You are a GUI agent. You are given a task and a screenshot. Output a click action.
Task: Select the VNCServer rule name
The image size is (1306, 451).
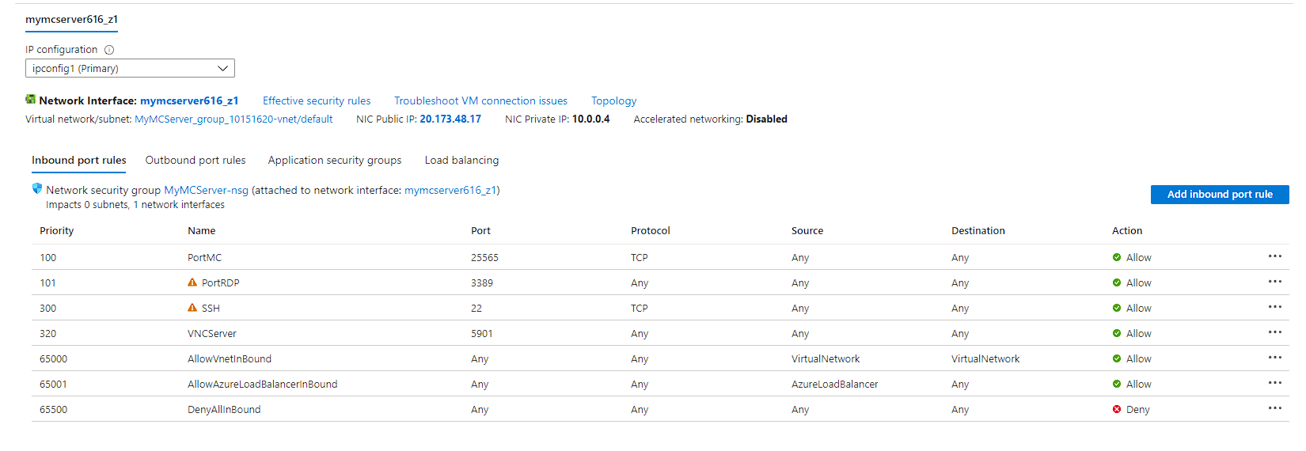tap(211, 333)
